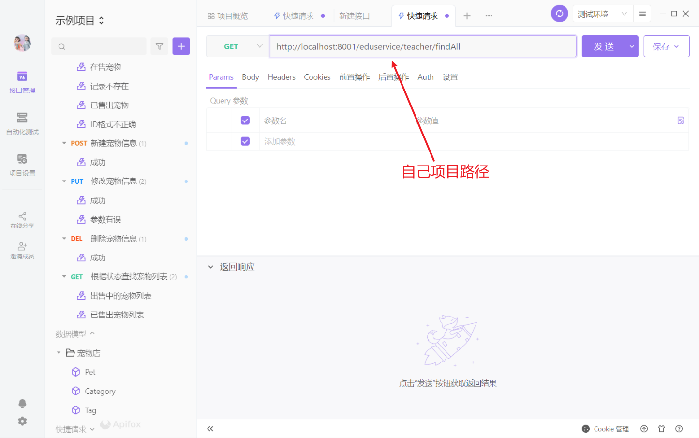Open the 测试环境 environment dropdown
This screenshot has width=699, height=438.
click(601, 14)
